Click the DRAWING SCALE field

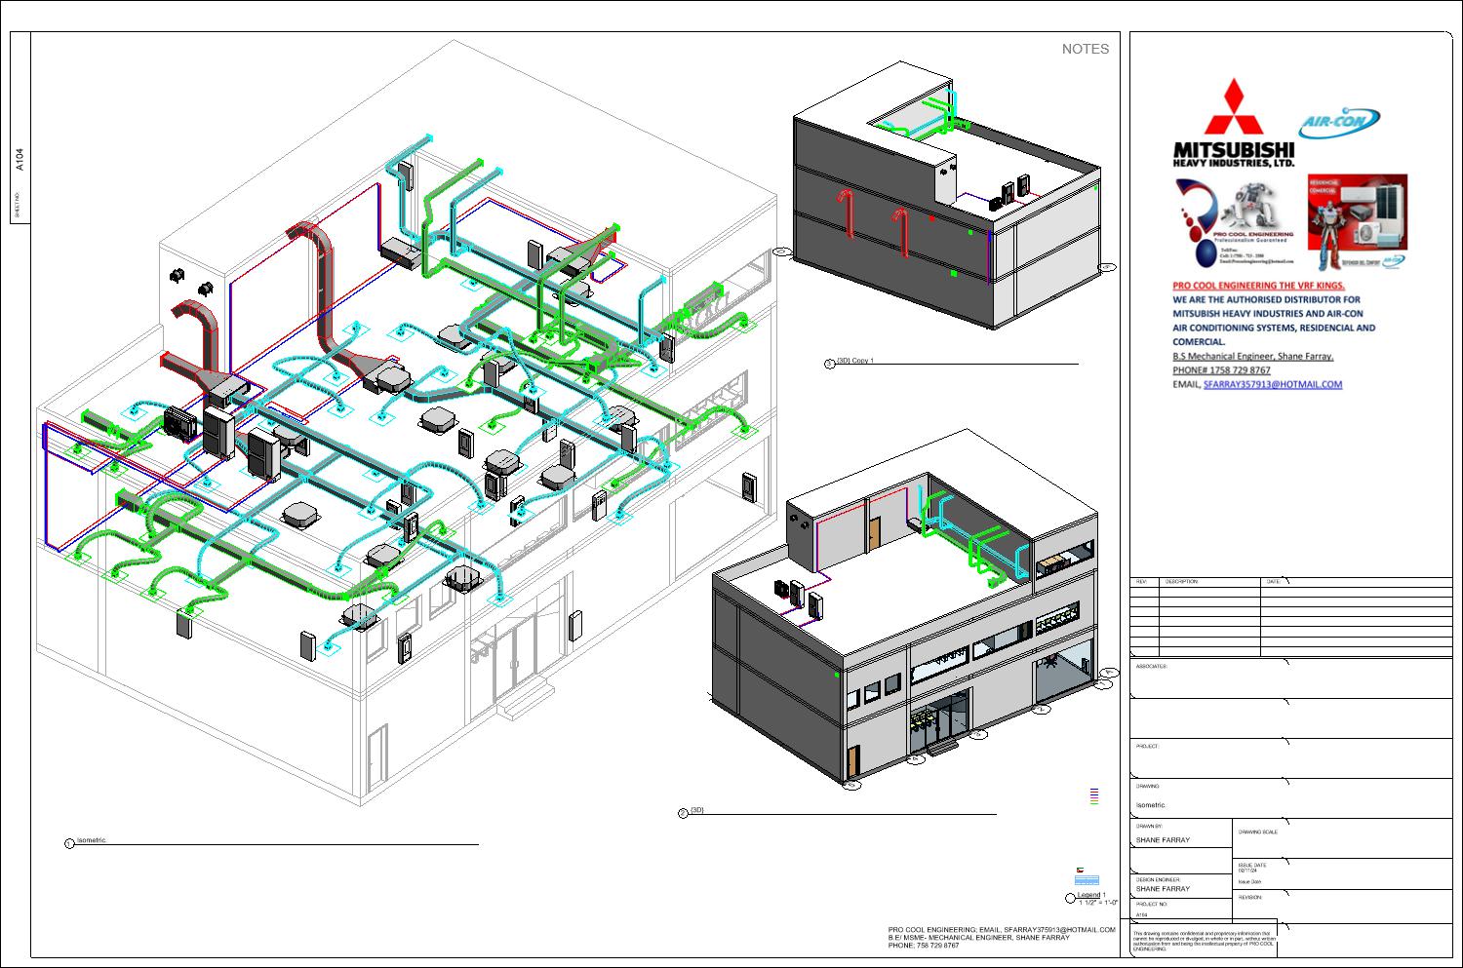[1342, 838]
